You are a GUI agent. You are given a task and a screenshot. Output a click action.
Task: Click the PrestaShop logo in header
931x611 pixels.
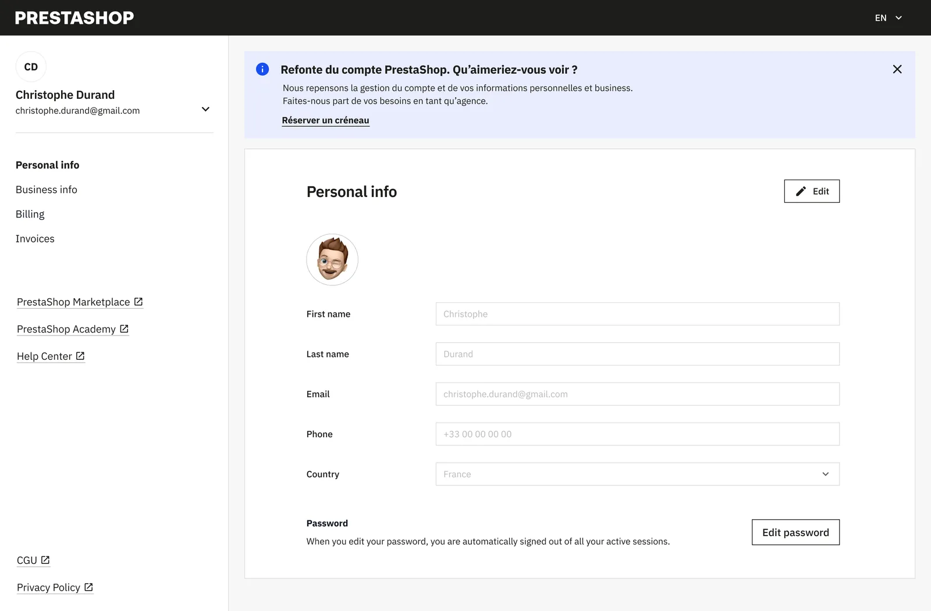pyautogui.click(x=74, y=18)
